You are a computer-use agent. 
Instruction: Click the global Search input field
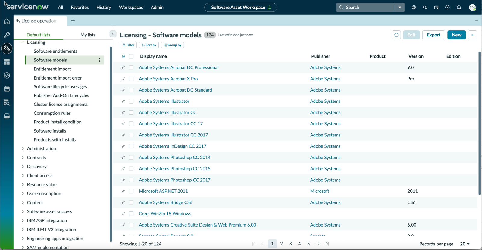click(365, 7)
